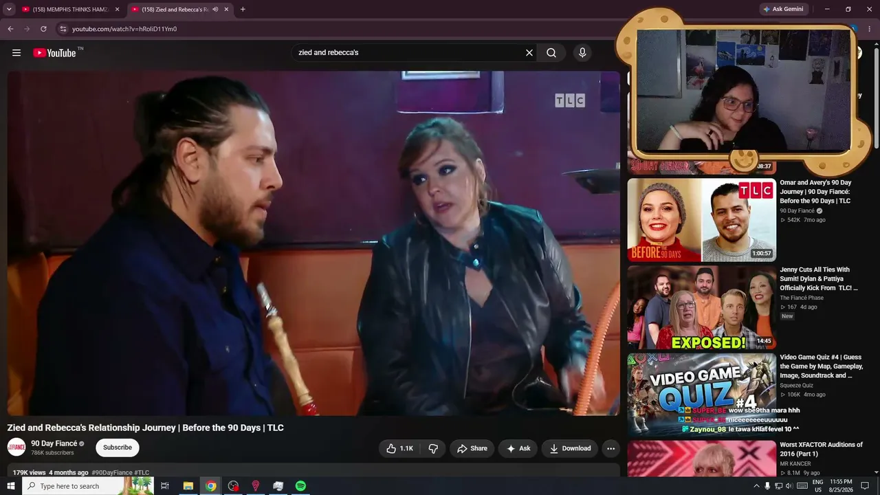This screenshot has height=495, width=880.
Task: Close the MEMPHIS THINKS HAMZA tab
Action: pos(117,10)
